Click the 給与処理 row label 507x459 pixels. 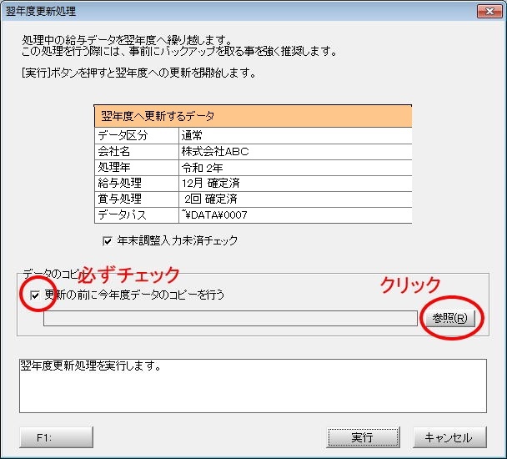coord(137,184)
